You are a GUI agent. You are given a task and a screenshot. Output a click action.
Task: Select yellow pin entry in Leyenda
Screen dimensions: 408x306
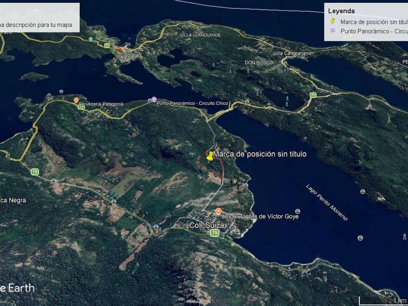(x=367, y=22)
